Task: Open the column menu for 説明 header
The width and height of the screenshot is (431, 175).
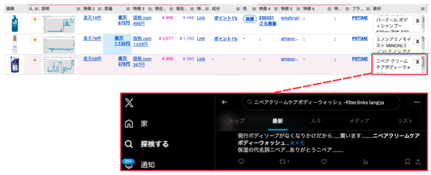Action: pos(78,8)
